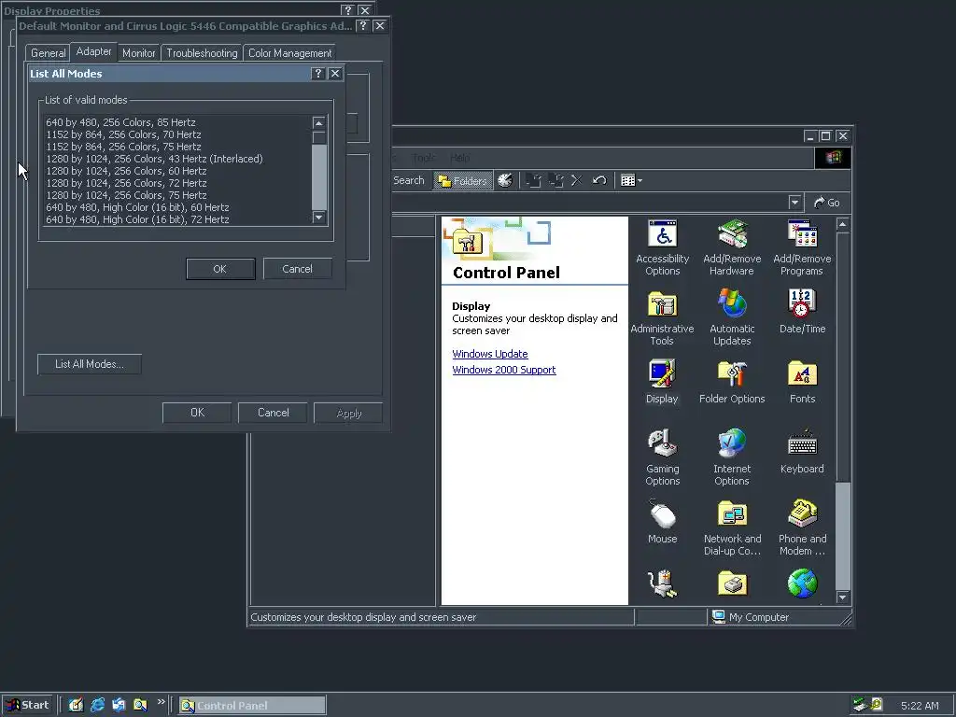The width and height of the screenshot is (956, 717).
Task: Click the List All Modes... button
Action: pyautogui.click(x=90, y=364)
